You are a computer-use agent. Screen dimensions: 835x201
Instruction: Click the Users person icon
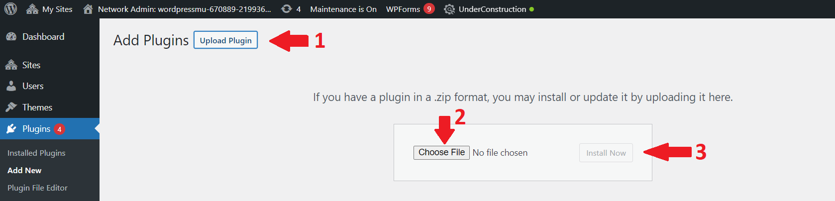coord(11,86)
